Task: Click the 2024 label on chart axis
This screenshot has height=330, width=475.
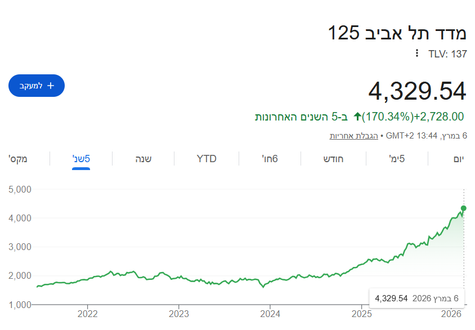Action: pyautogui.click(x=270, y=313)
